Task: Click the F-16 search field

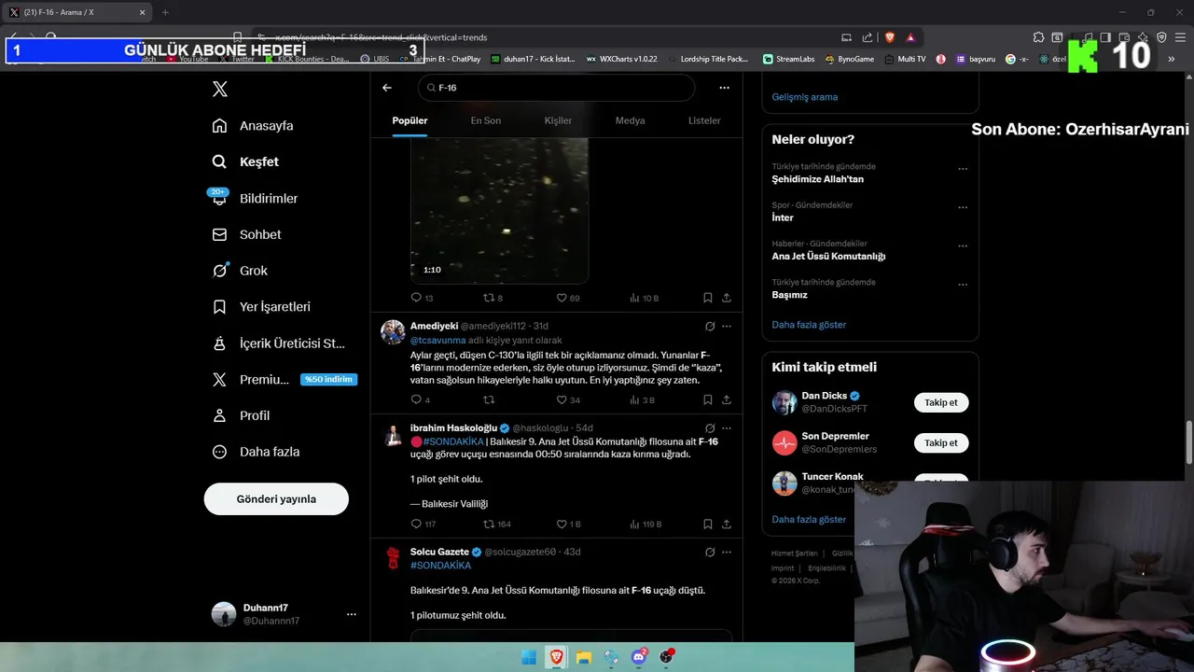Action: pyautogui.click(x=556, y=88)
